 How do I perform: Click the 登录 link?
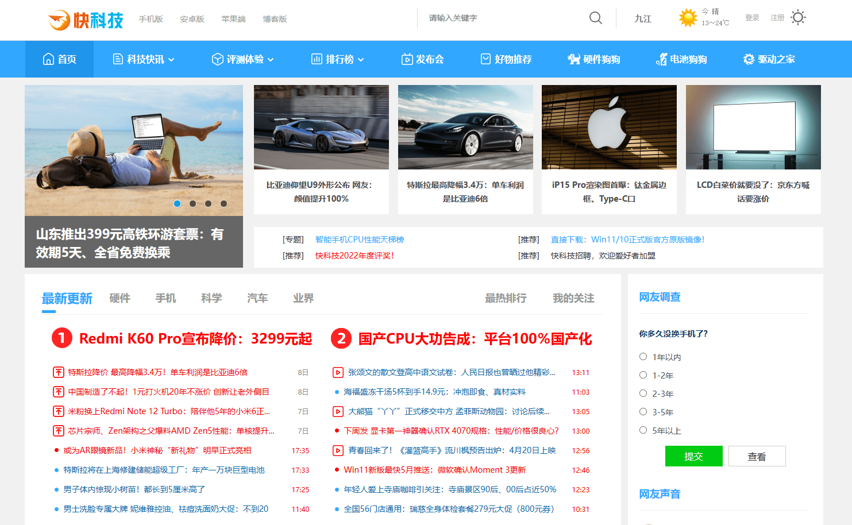click(752, 18)
